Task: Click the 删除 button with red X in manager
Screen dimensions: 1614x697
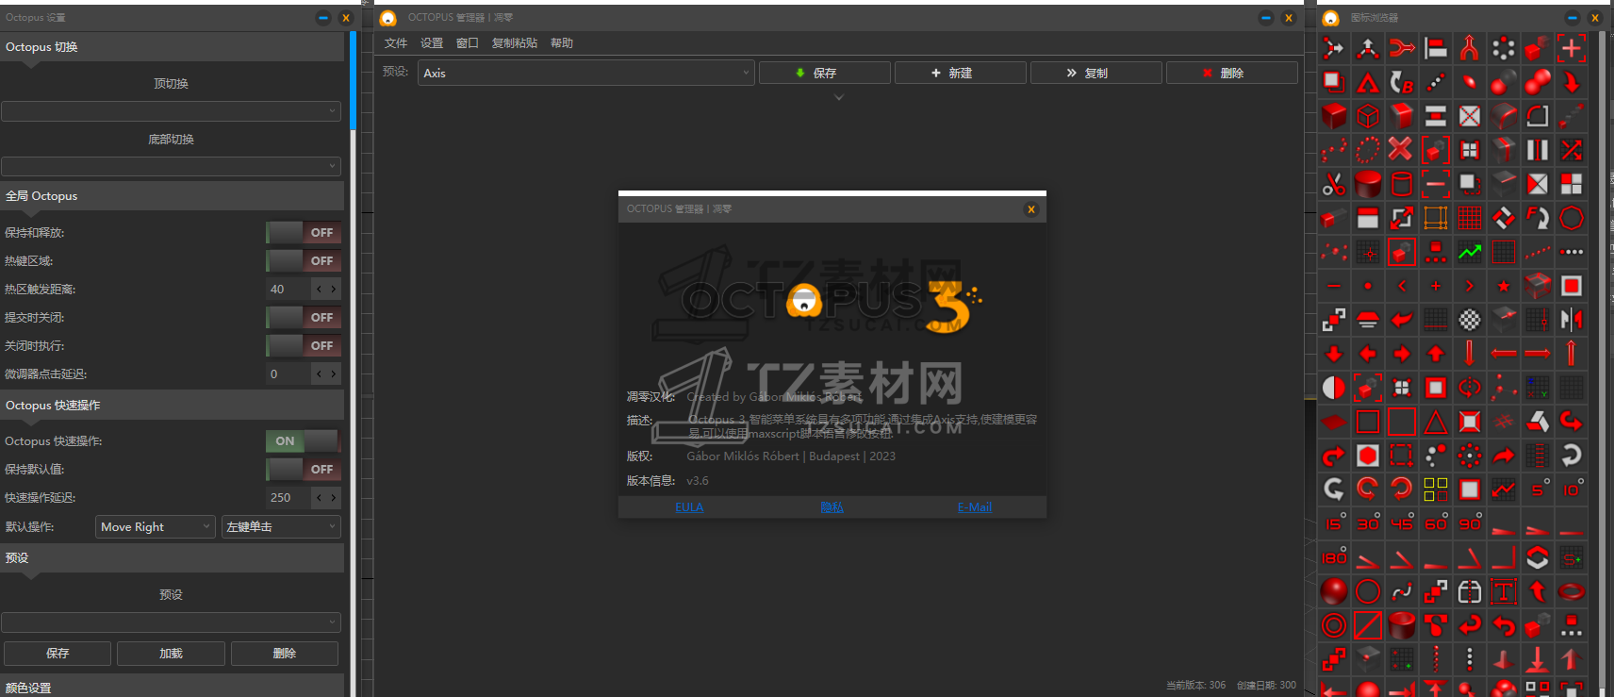Action: [1231, 73]
